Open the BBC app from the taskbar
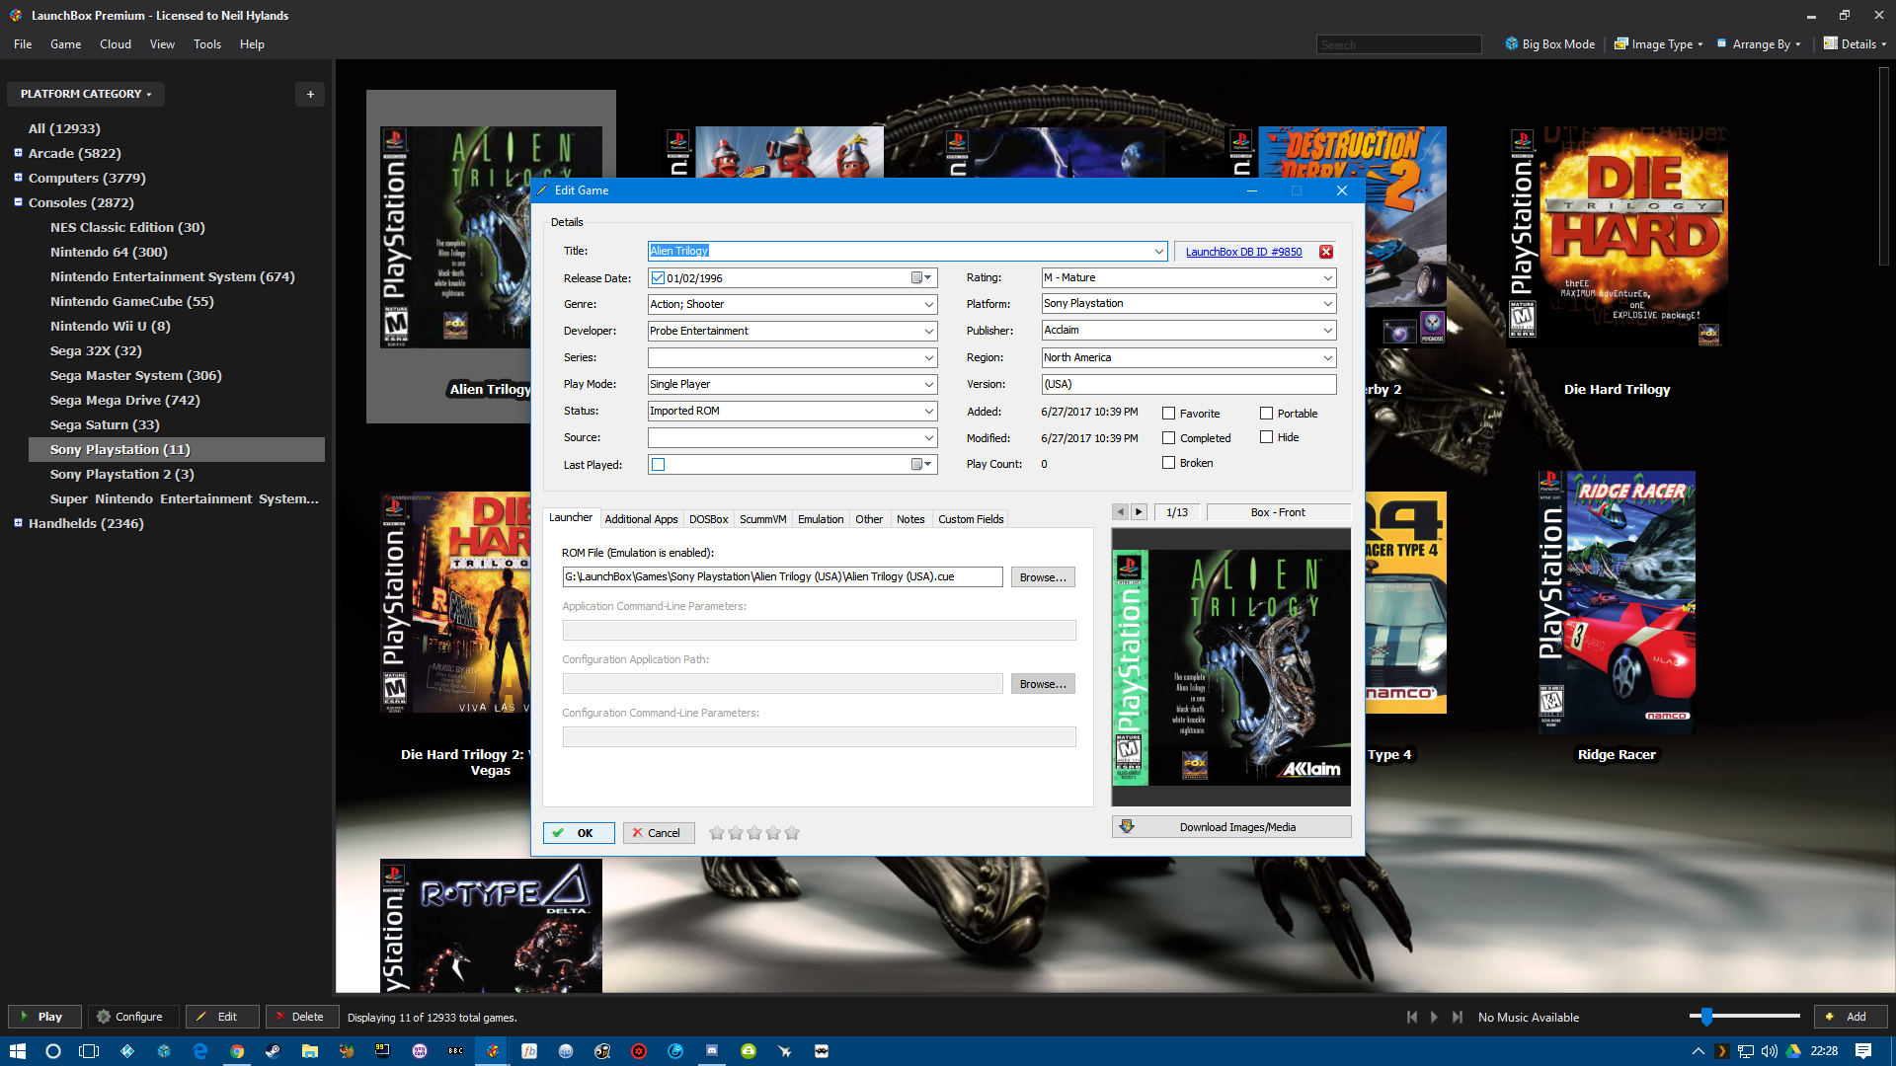The height and width of the screenshot is (1066, 1896). point(455,1051)
